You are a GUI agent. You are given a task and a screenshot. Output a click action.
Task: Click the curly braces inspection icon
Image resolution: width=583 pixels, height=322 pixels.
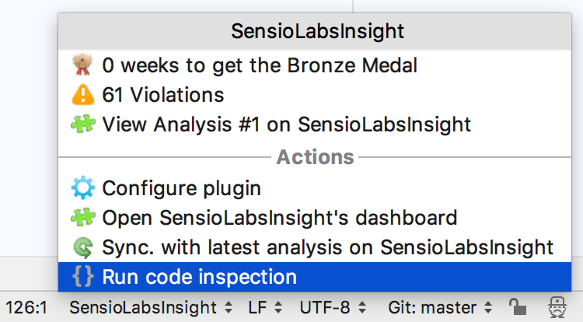click(82, 277)
